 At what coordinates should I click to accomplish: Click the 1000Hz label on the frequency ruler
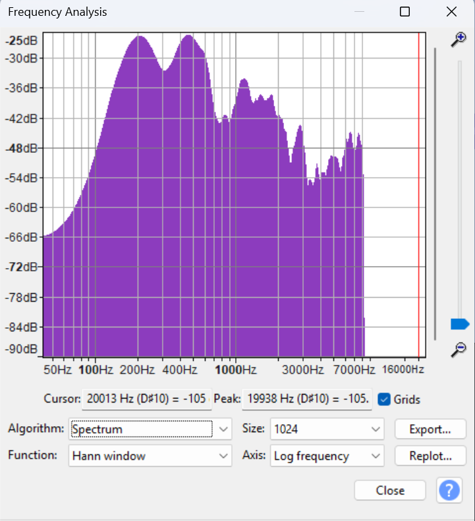click(x=236, y=370)
